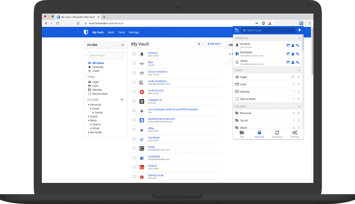
Task: Add a new folder with the Folders plus icon
Action: coord(122,100)
